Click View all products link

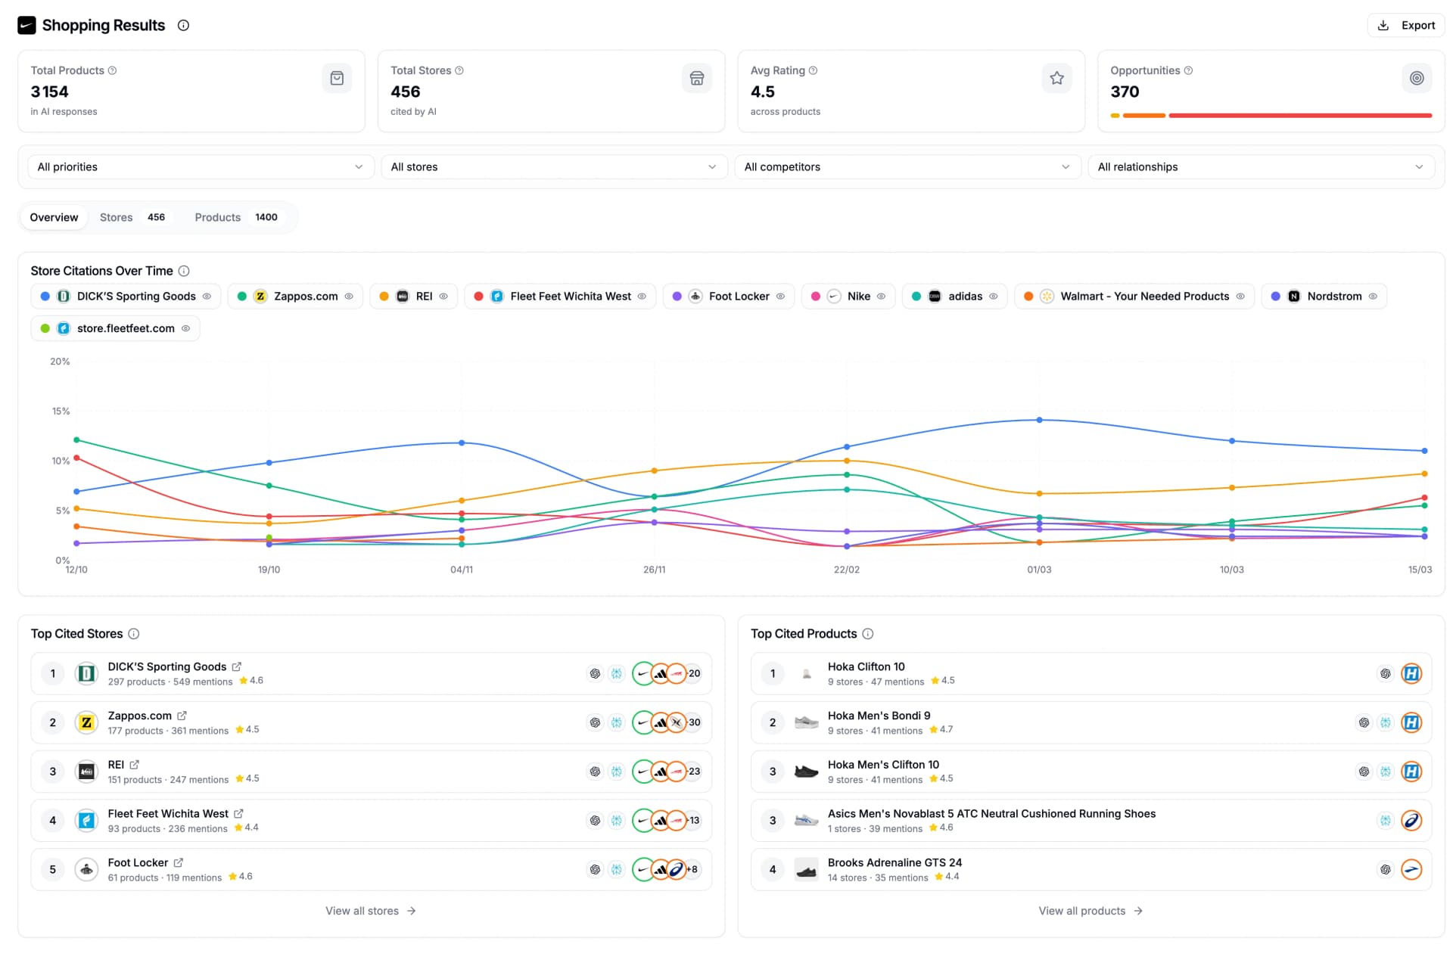(x=1091, y=911)
